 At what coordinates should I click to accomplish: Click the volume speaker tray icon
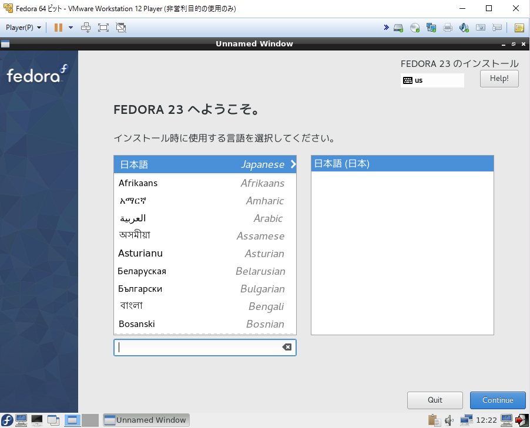[x=449, y=420]
